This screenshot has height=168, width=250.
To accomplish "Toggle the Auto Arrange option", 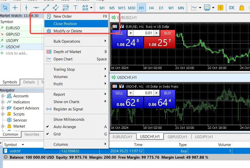I will [x=65, y=127].
